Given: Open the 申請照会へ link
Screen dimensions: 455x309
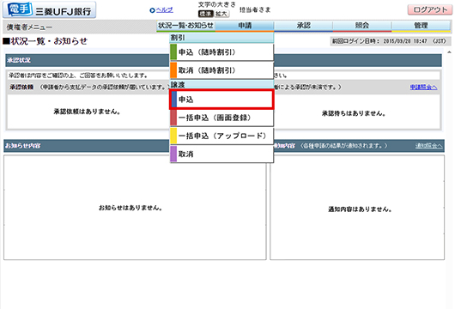Looking at the screenshot, I should coord(423,87).
